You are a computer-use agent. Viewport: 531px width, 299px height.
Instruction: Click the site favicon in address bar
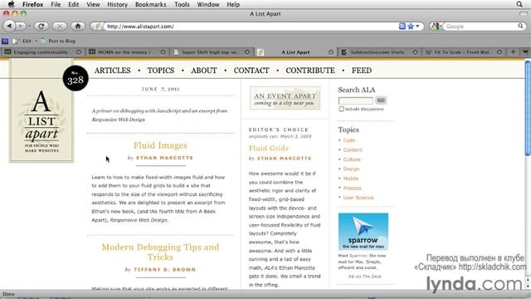[97, 26]
